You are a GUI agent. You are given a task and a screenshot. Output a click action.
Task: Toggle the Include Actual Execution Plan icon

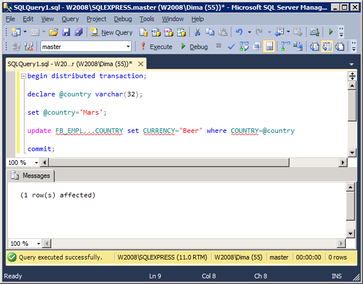[285, 46]
